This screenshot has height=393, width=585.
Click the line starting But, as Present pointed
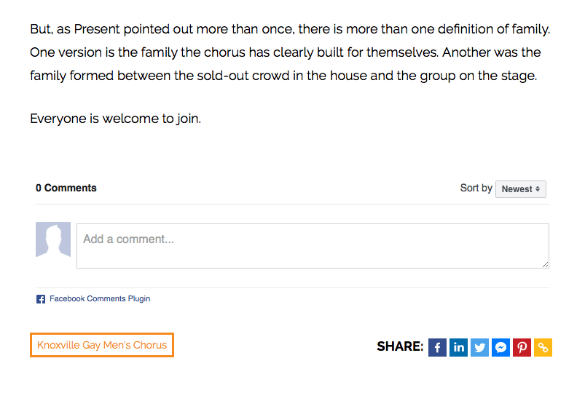click(x=290, y=29)
